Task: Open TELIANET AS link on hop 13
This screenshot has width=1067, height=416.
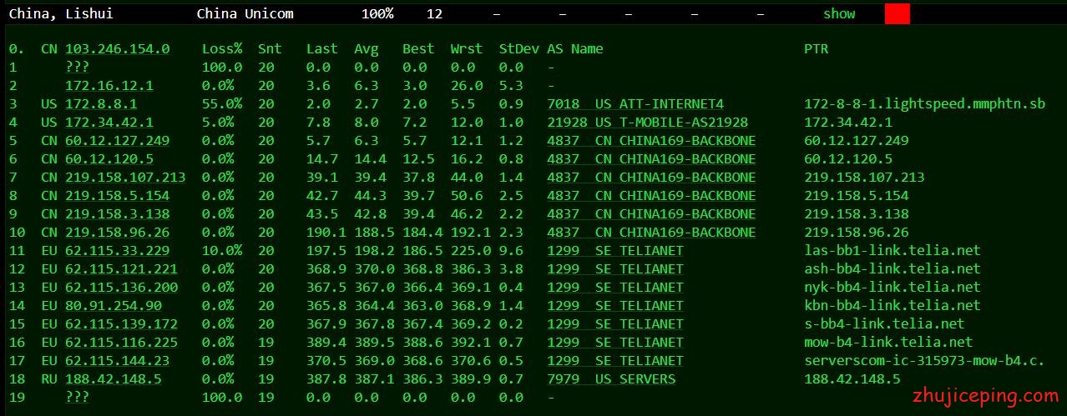Action: (x=615, y=288)
